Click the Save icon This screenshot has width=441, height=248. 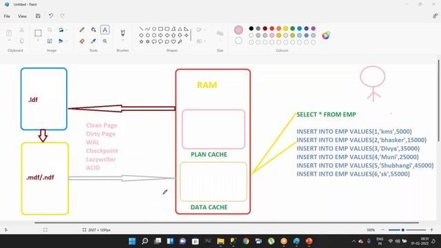point(38,16)
